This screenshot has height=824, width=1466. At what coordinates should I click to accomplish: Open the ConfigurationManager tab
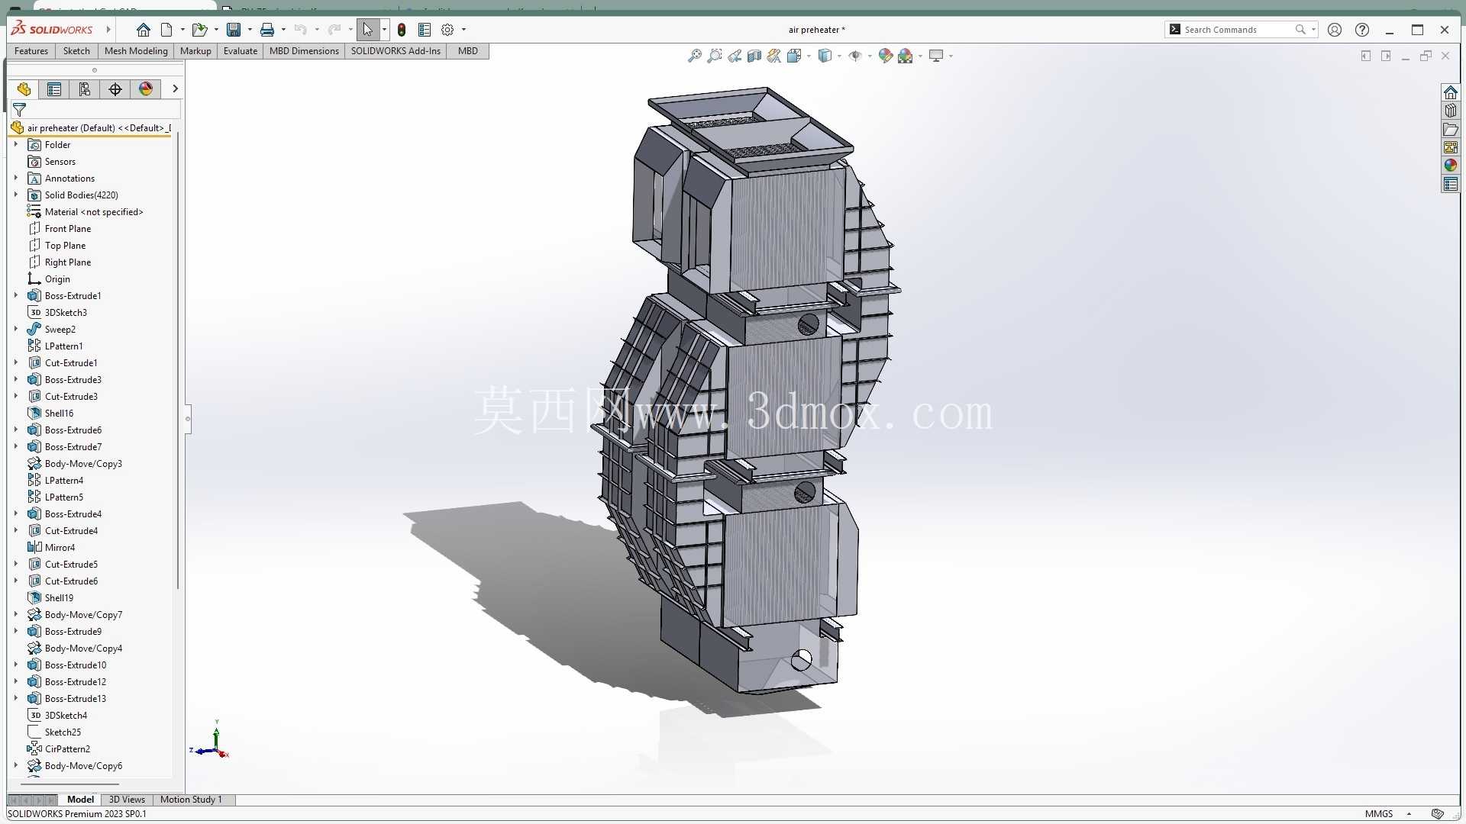[85, 89]
